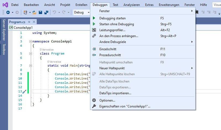This screenshot has width=221, height=130.
Task: Open the Debug configuration dropdown
Action: click(x=81, y=12)
